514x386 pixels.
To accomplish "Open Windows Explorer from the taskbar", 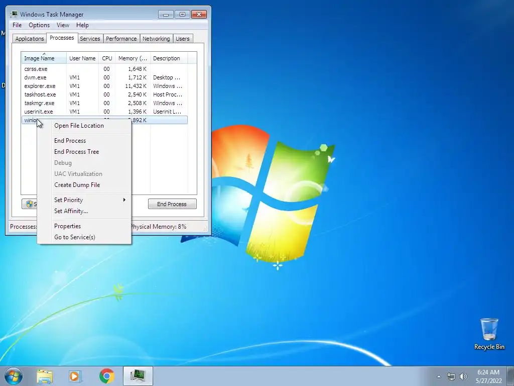I will (45, 376).
